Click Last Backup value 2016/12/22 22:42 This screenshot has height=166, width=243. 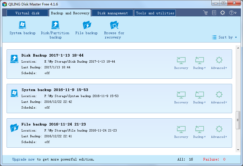coord(58,102)
